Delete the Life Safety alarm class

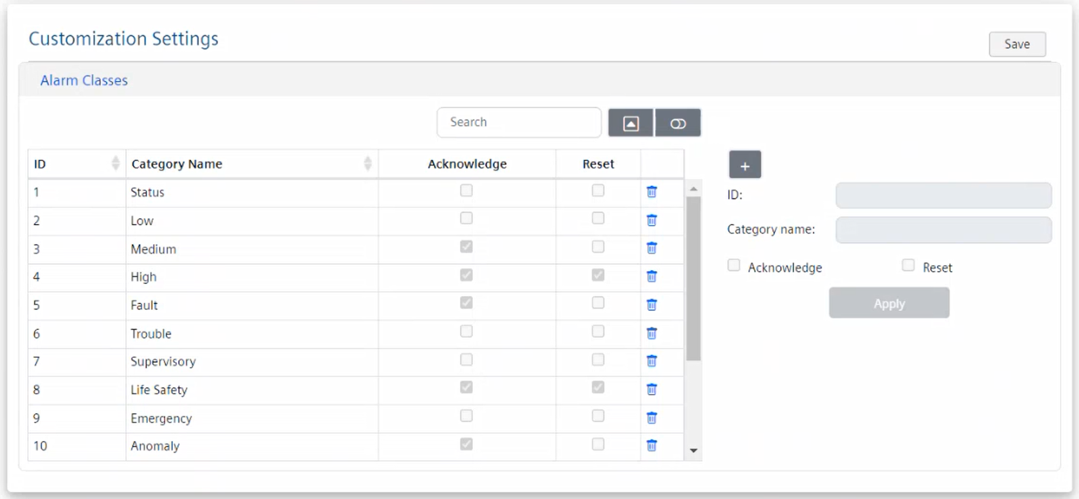pyautogui.click(x=652, y=389)
